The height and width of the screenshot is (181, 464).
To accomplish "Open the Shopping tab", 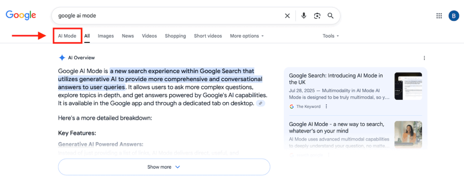I will [175, 36].
